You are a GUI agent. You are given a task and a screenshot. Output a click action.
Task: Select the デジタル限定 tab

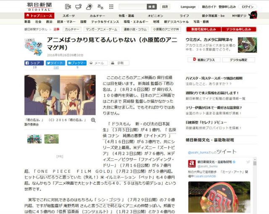tap(239, 60)
